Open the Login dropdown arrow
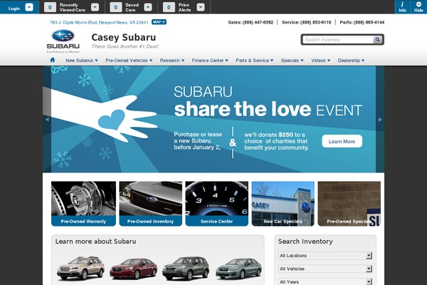Screen dimensions: 427x285 tap(29, 7)
